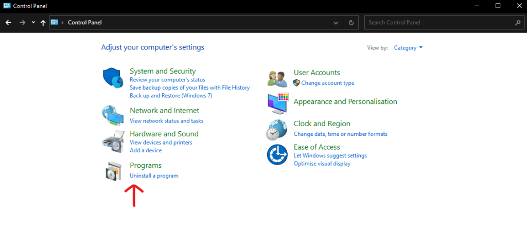Image resolution: width=527 pixels, height=247 pixels.
Task: Click the Hardware and Sound printer icon
Action: tap(113, 140)
